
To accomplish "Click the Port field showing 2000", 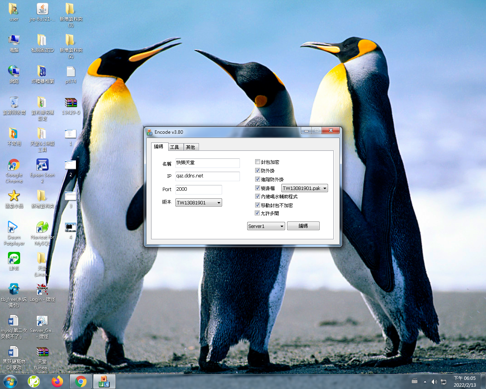I will point(199,190).
